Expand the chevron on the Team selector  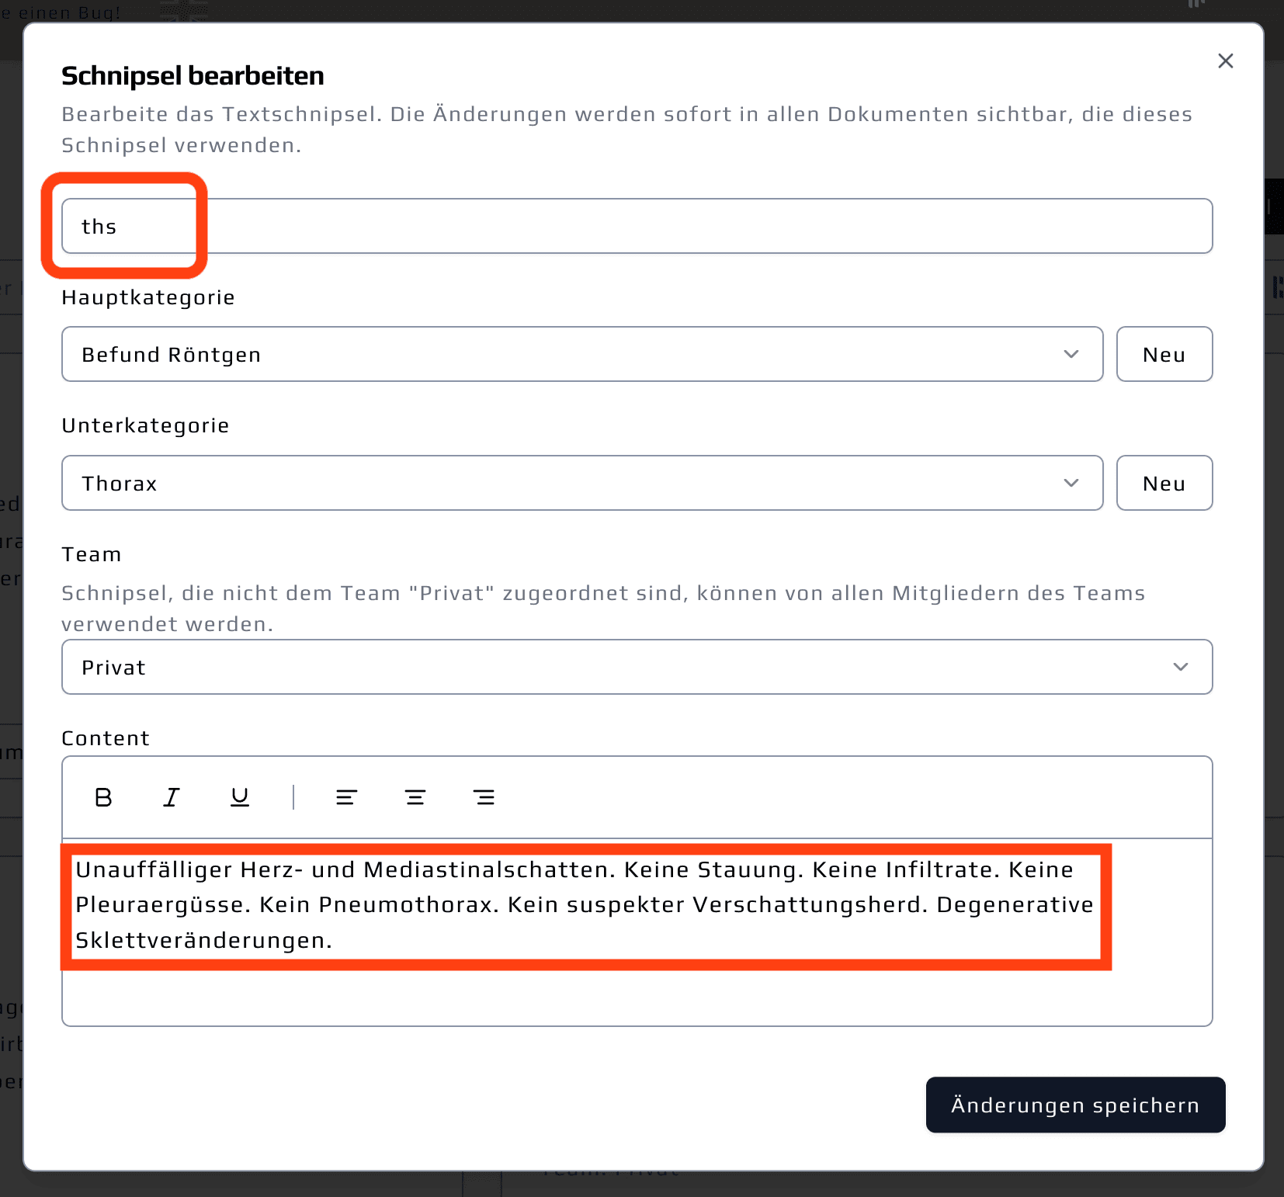point(1182,667)
